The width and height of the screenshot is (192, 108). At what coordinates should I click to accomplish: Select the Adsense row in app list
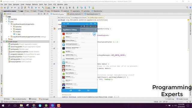[79, 37]
